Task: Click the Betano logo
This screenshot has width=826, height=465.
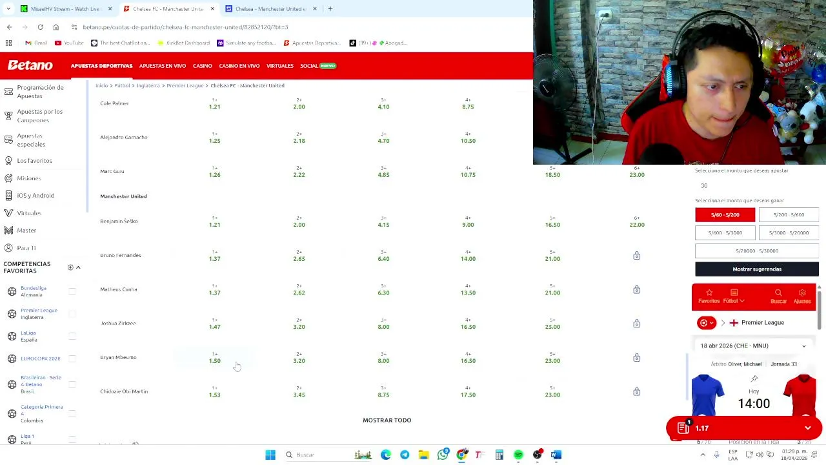Action: (x=30, y=65)
